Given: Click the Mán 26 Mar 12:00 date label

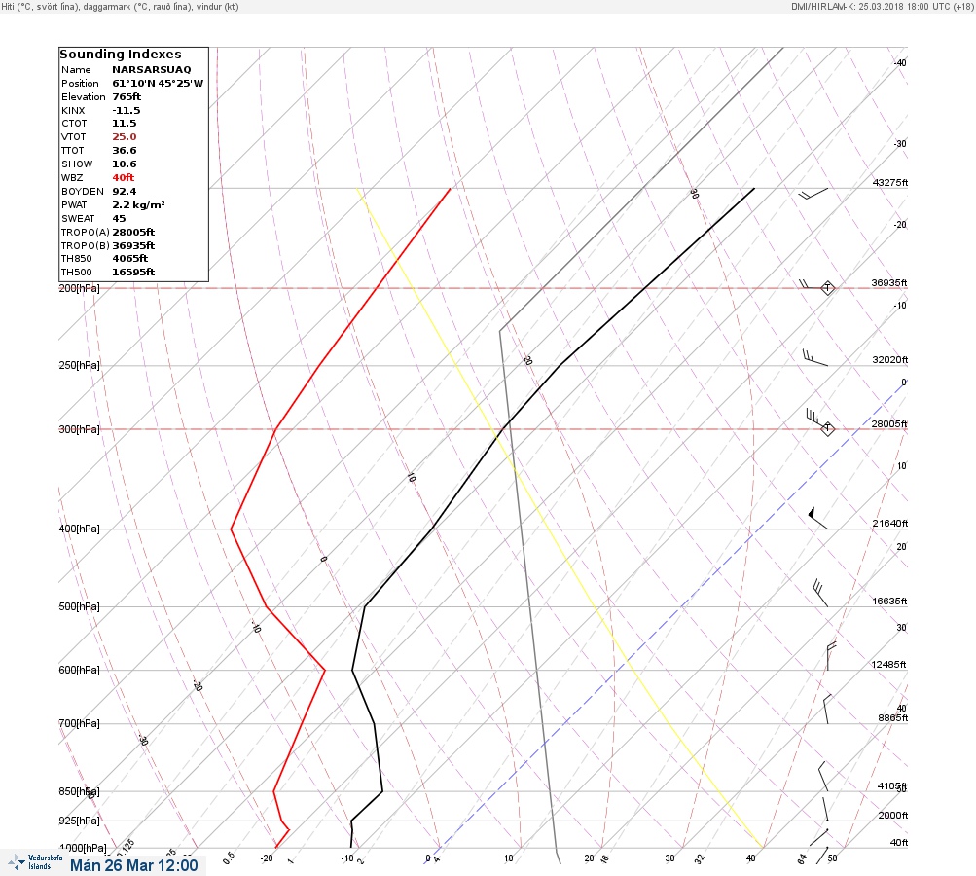Looking at the screenshot, I should click(x=134, y=865).
